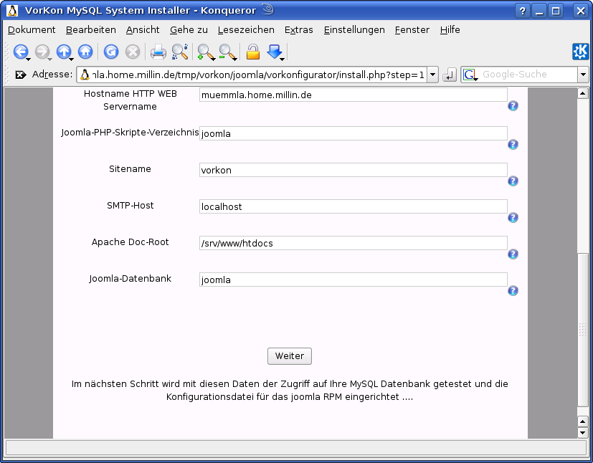This screenshot has height=463, width=593.
Task: Zoom in with the plus magnifier icon
Action: pos(206,52)
